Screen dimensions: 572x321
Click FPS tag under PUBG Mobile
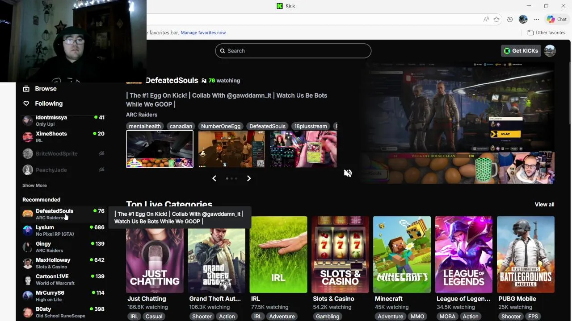(533, 317)
